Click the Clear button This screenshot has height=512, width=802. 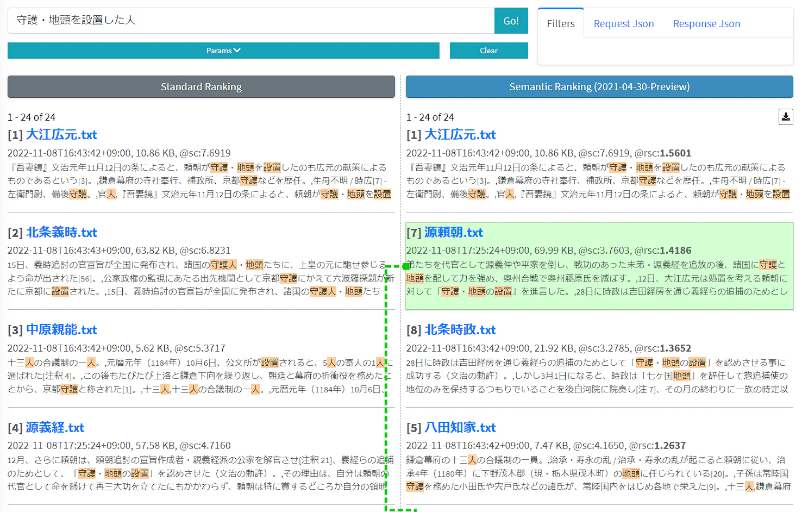click(x=488, y=51)
